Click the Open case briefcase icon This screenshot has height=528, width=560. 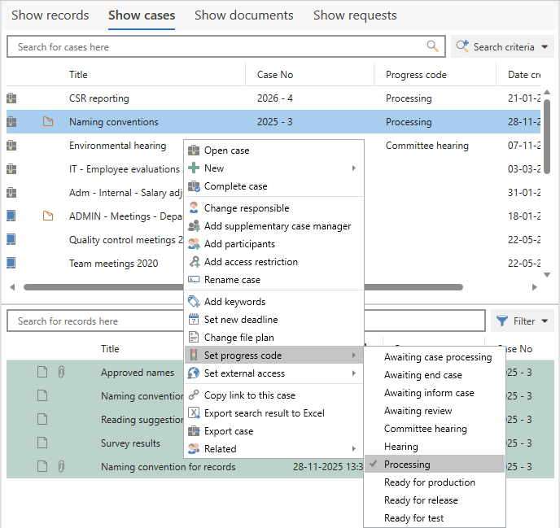(194, 151)
